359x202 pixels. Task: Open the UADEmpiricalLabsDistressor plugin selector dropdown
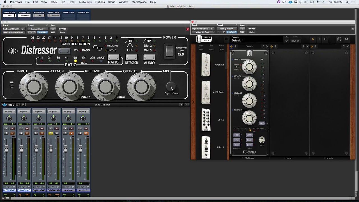pyautogui.click(x=13, y=32)
